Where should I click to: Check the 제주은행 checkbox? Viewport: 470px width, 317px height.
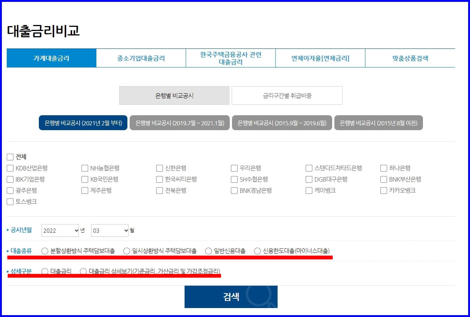point(84,190)
